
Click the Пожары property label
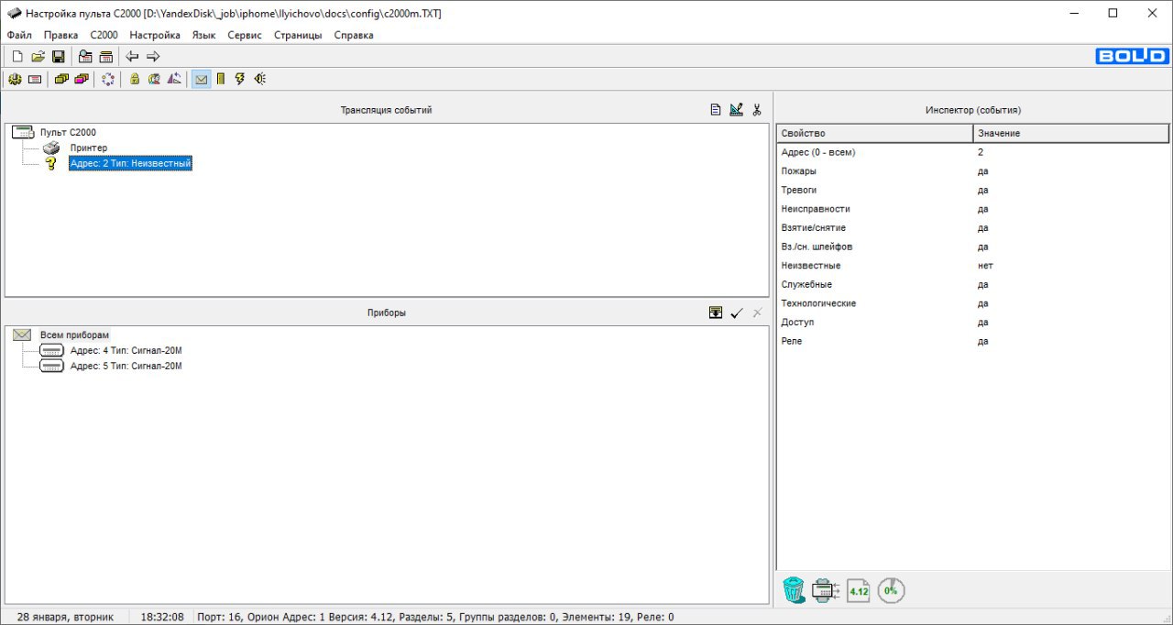point(799,171)
